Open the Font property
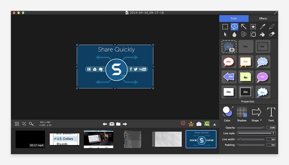289x165 pixels. 271,114
